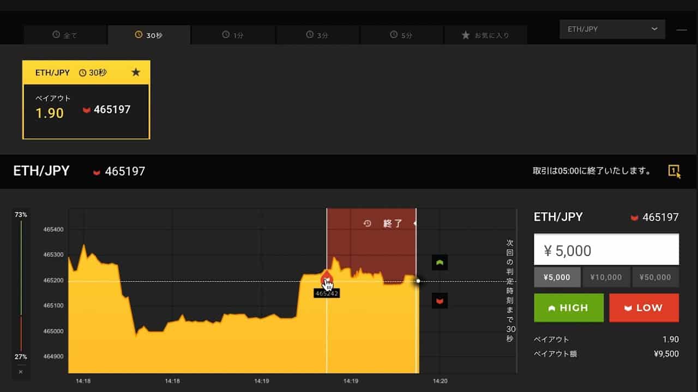Click the ペイアウト 1.90 value on card

(x=50, y=113)
